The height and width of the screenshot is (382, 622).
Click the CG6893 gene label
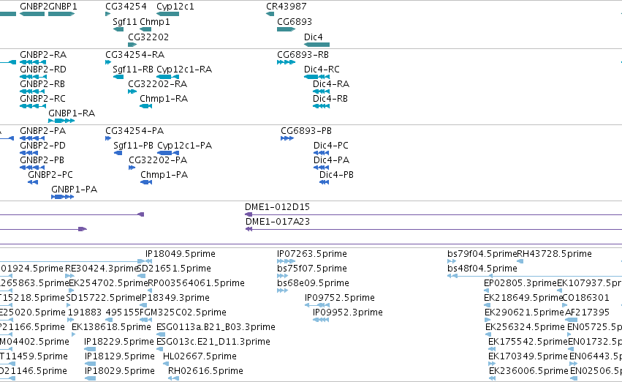[x=295, y=21]
